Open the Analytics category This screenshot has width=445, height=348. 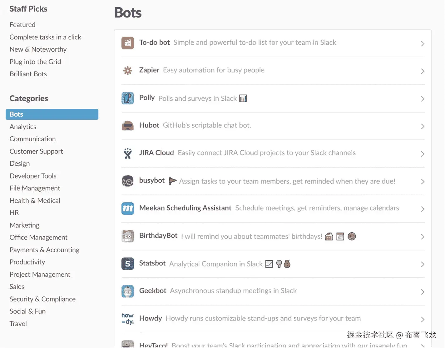(23, 127)
